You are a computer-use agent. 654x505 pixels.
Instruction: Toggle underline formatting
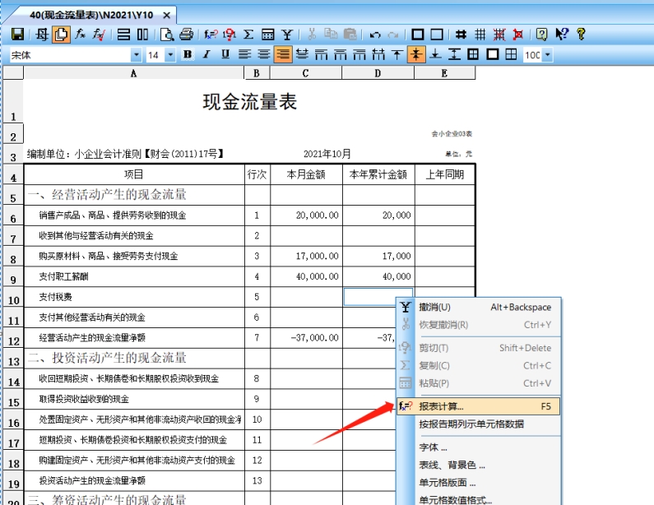[x=224, y=55]
